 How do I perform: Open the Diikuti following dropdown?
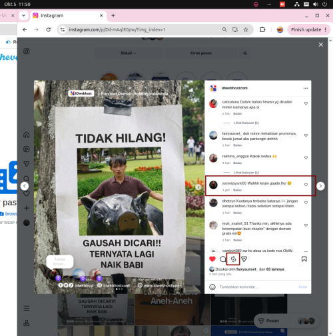(x=129, y=53)
